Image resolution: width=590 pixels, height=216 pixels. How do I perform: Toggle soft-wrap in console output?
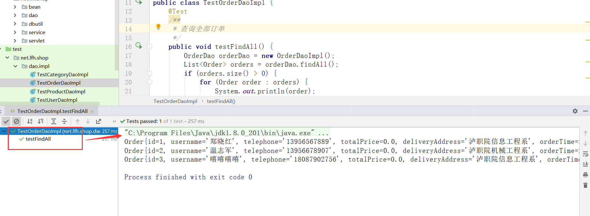coord(585,154)
